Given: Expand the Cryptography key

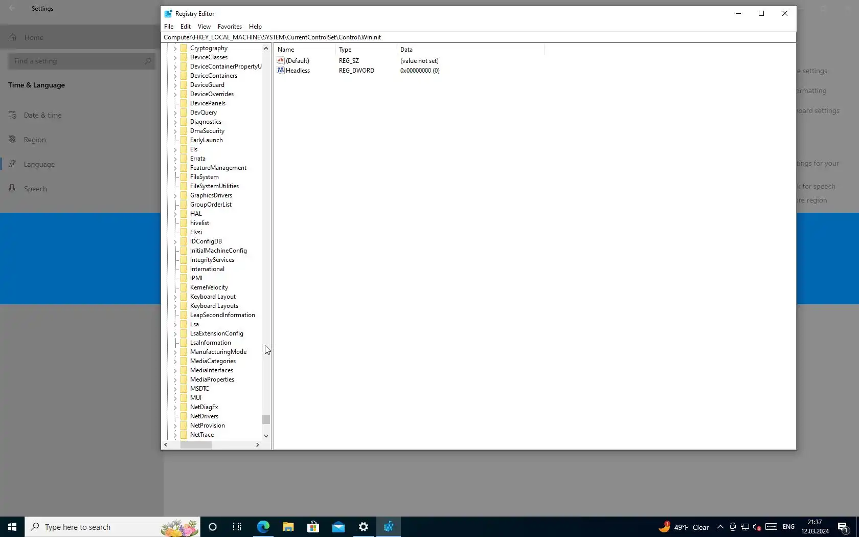Looking at the screenshot, I should (175, 49).
